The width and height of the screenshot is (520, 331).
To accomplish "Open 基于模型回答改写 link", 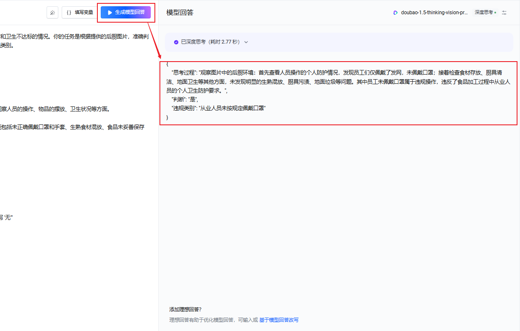I will (x=279, y=320).
